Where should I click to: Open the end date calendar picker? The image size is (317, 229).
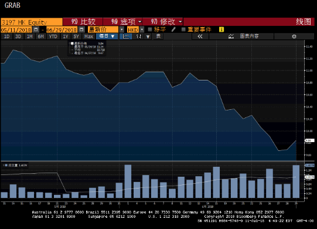81,29
